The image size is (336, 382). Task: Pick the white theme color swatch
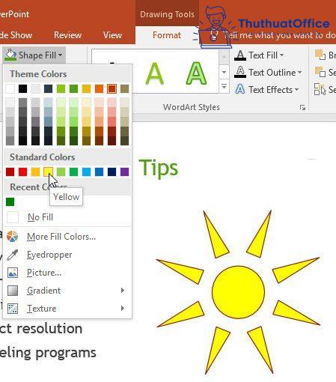[x=10, y=88]
